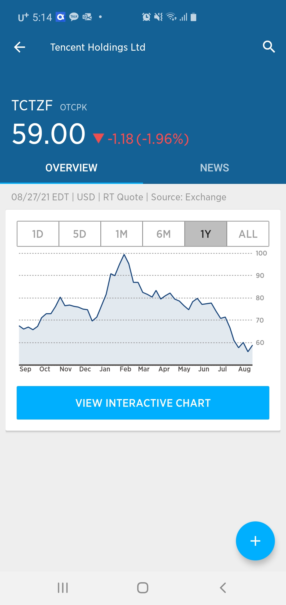Image resolution: width=286 pixels, height=605 pixels.
Task: Select the 1D chart range
Action: click(38, 234)
